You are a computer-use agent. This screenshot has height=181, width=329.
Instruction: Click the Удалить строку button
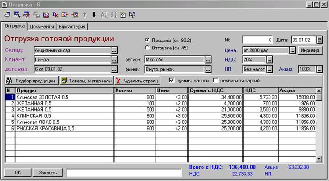click(137, 81)
